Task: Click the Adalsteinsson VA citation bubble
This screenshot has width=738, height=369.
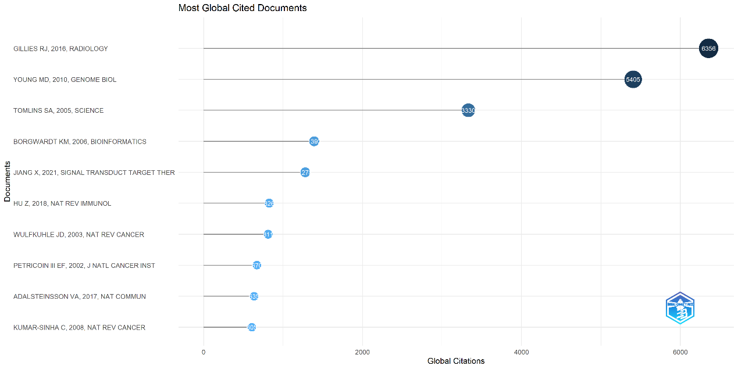Action: pyautogui.click(x=254, y=296)
